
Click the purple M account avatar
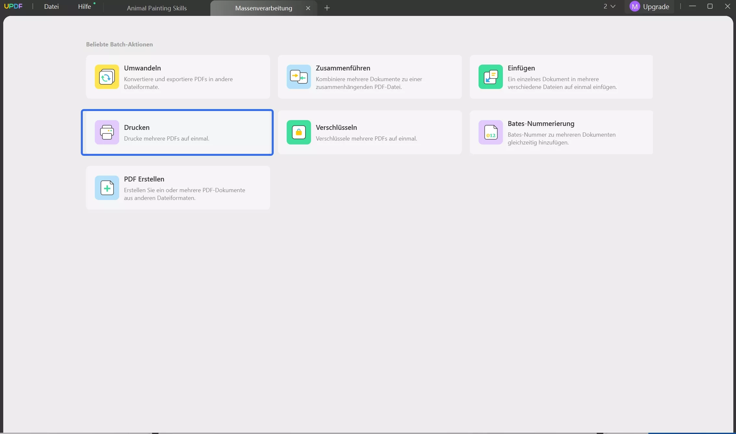tap(634, 6)
